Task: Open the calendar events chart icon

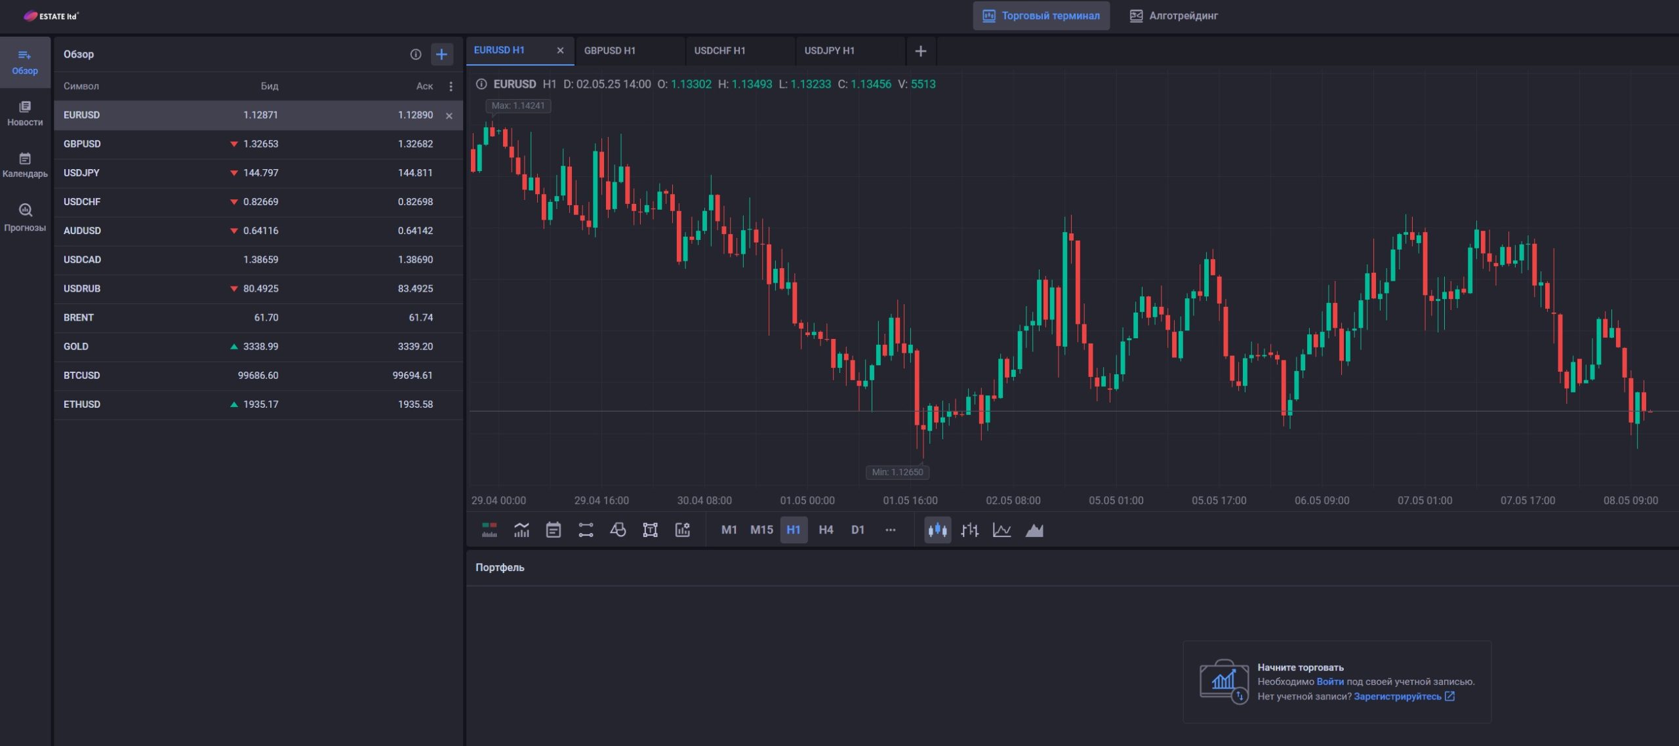Action: click(x=554, y=530)
